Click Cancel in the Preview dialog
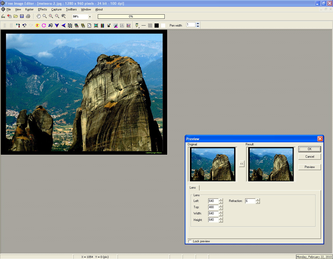This screenshot has height=259, width=333. (x=310, y=157)
